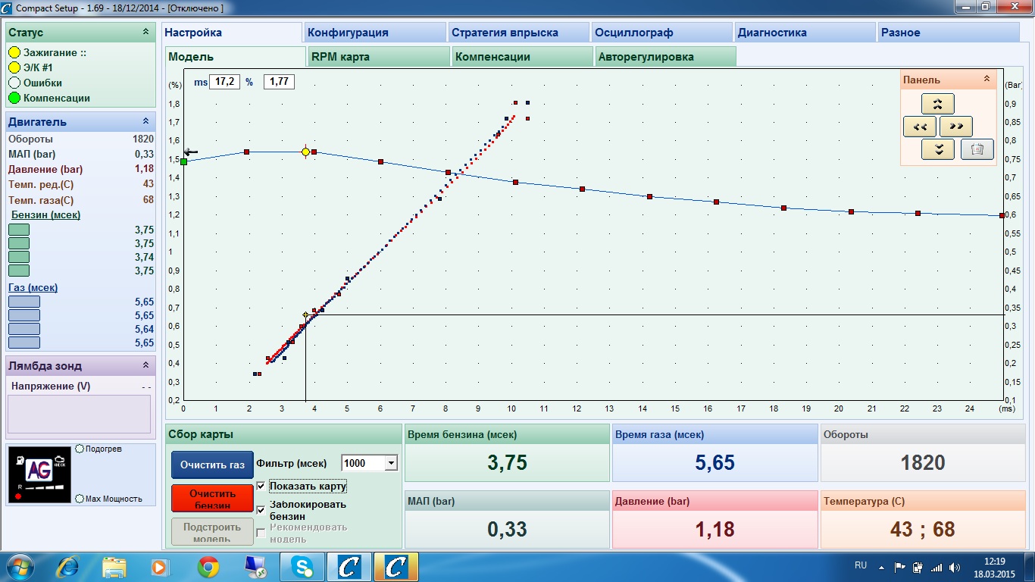Click the yellow marker point on the curve
Image resolution: width=1035 pixels, height=582 pixels.
click(305, 152)
